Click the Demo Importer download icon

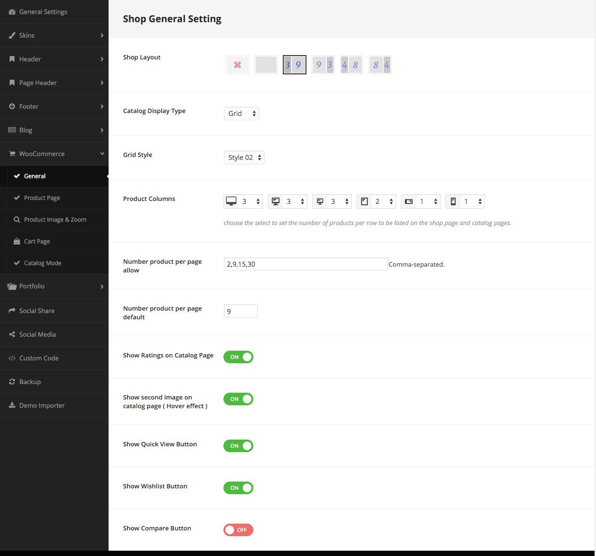tap(12, 405)
